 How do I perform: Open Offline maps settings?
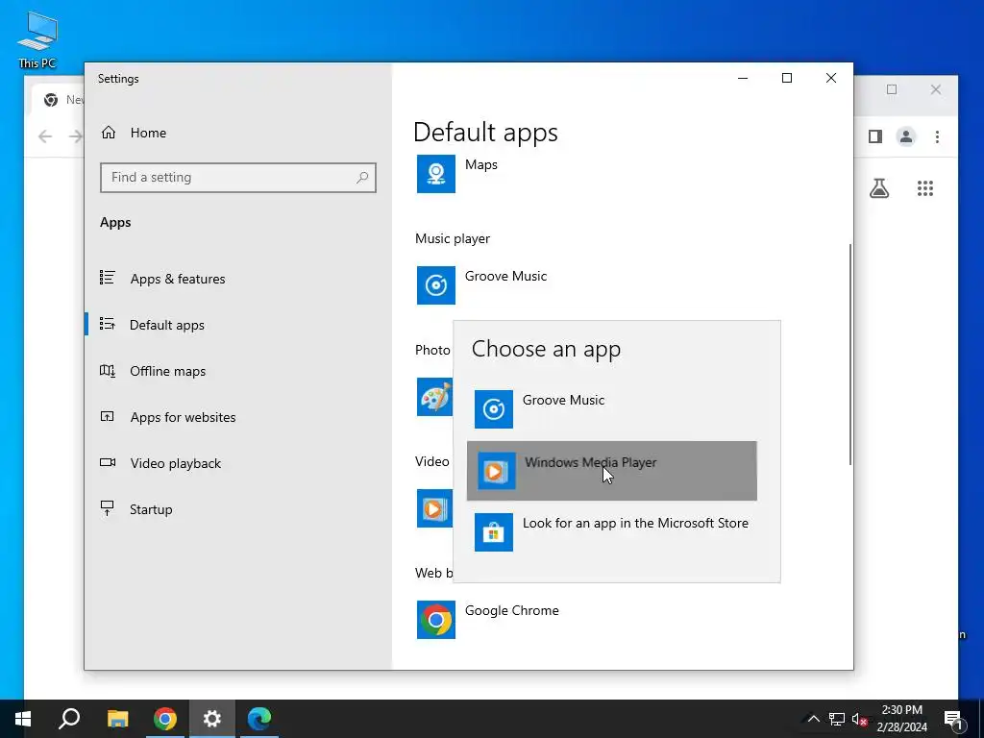238,371
